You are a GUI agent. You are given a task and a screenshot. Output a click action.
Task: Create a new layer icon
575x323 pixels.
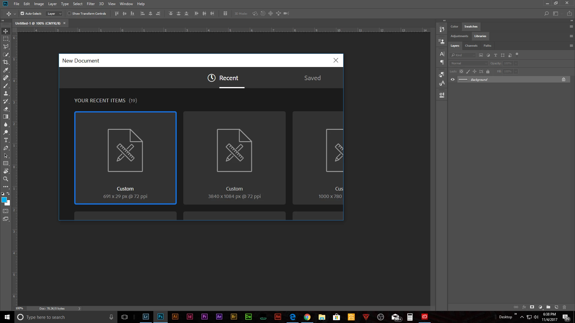556,307
